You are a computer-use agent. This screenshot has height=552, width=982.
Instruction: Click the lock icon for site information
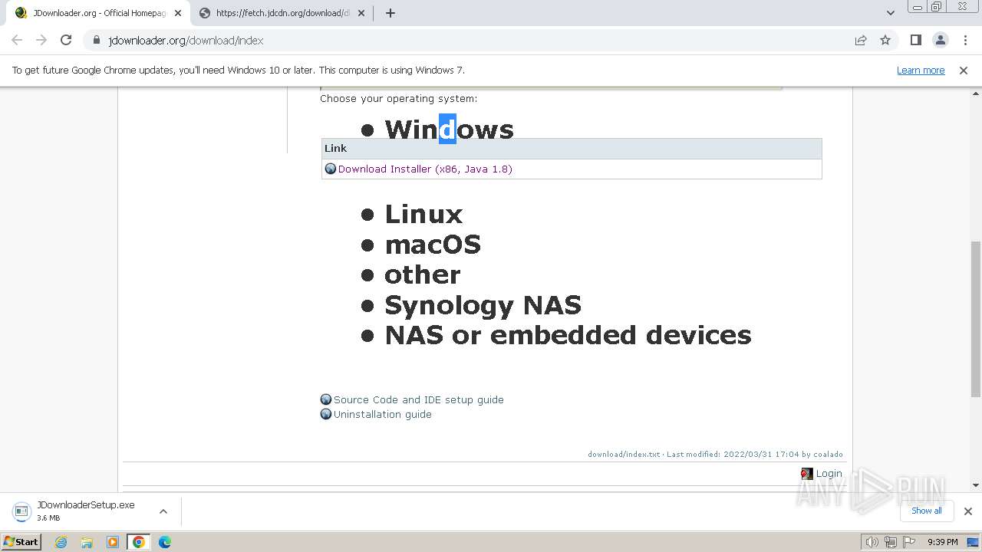97,41
